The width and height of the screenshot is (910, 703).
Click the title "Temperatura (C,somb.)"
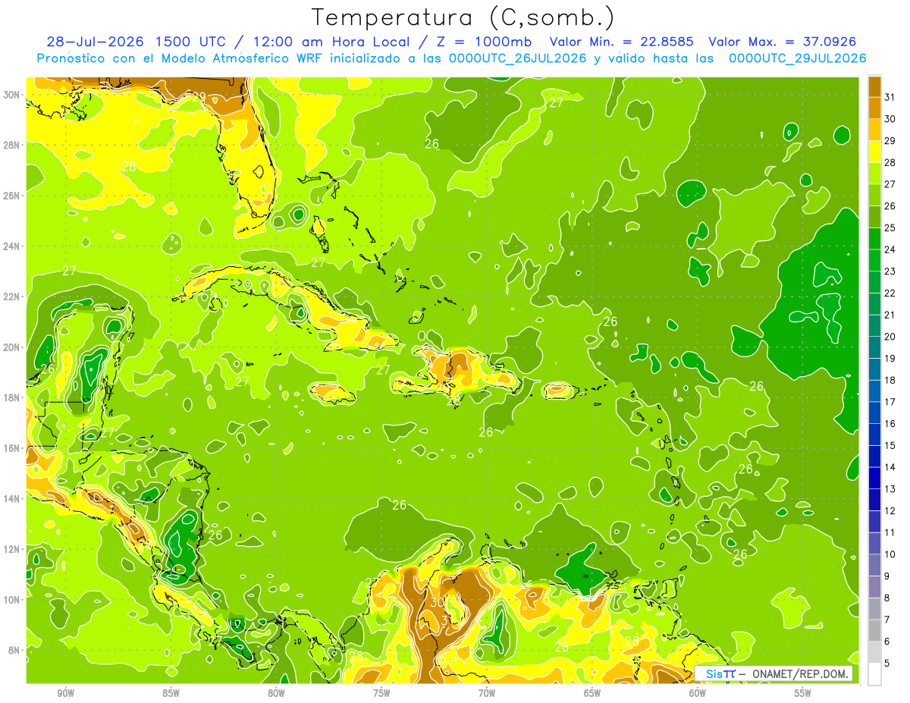coord(463,17)
